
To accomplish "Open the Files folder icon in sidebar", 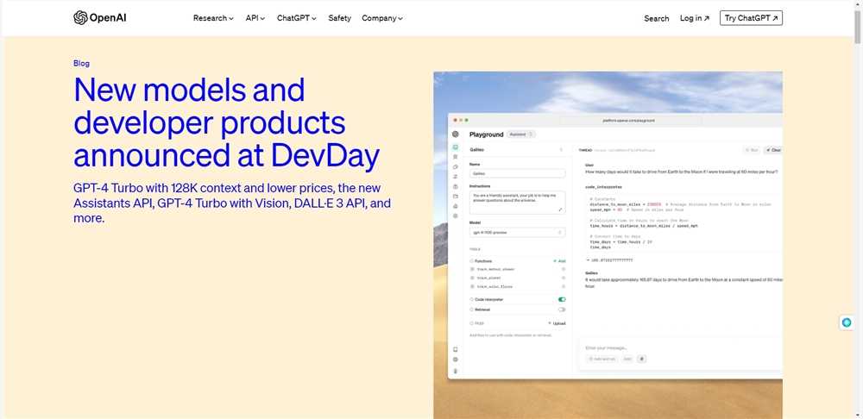I will 455,197.
